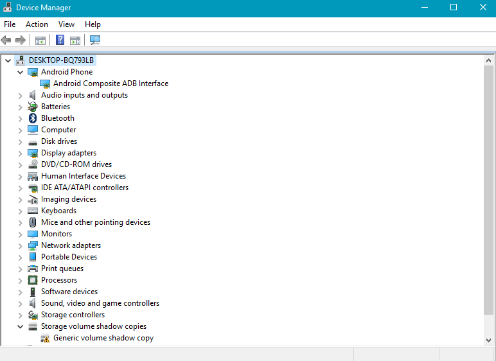Open the Action menu
Image resolution: width=496 pixels, height=361 pixels.
point(37,24)
